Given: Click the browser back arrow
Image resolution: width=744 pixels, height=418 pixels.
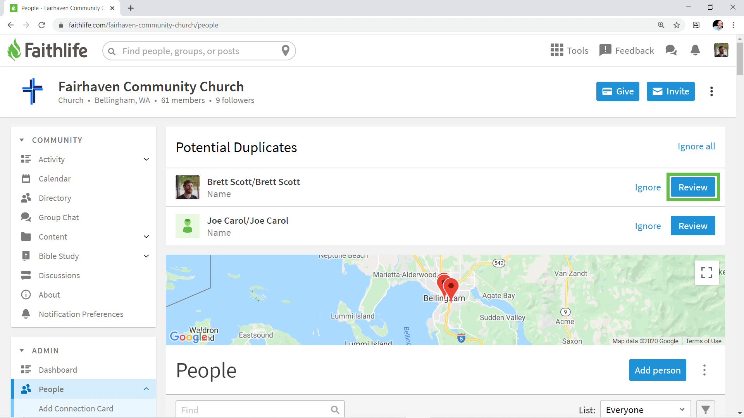Looking at the screenshot, I should pos(10,25).
